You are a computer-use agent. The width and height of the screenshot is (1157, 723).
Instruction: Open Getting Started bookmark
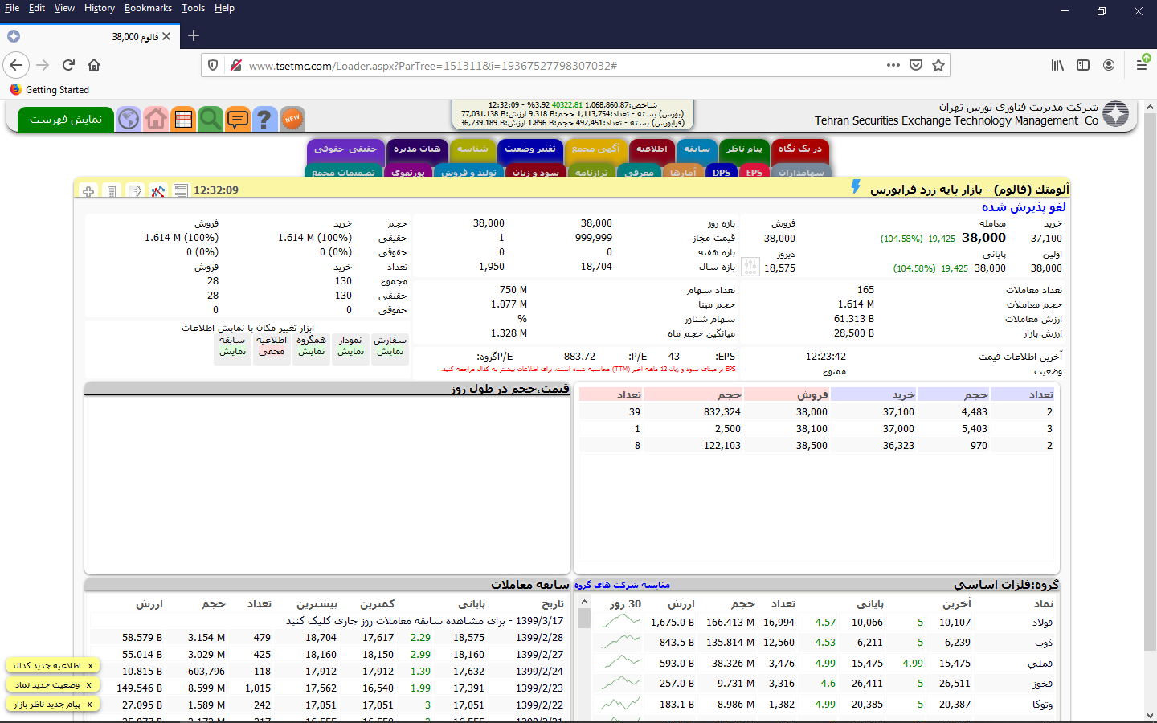pyautogui.click(x=50, y=90)
